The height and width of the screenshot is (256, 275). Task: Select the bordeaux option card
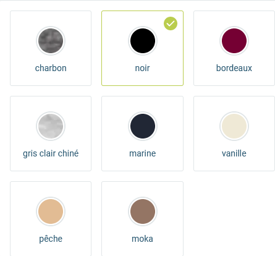tap(234, 48)
